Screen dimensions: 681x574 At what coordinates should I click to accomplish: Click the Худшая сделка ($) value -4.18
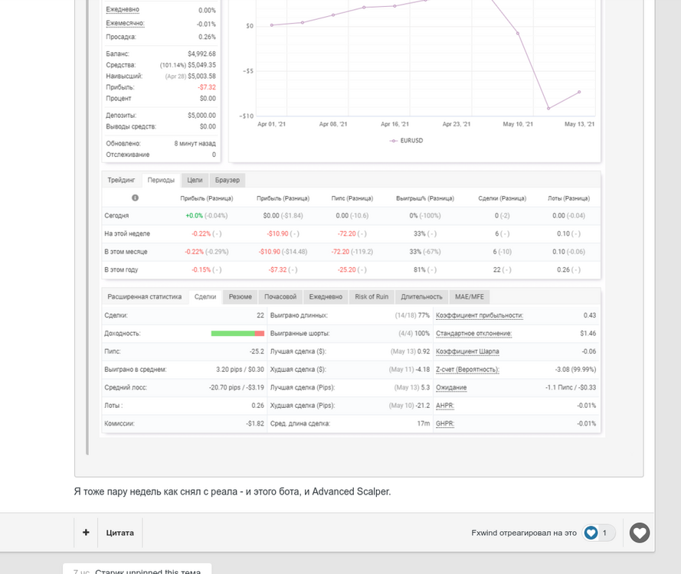(422, 370)
